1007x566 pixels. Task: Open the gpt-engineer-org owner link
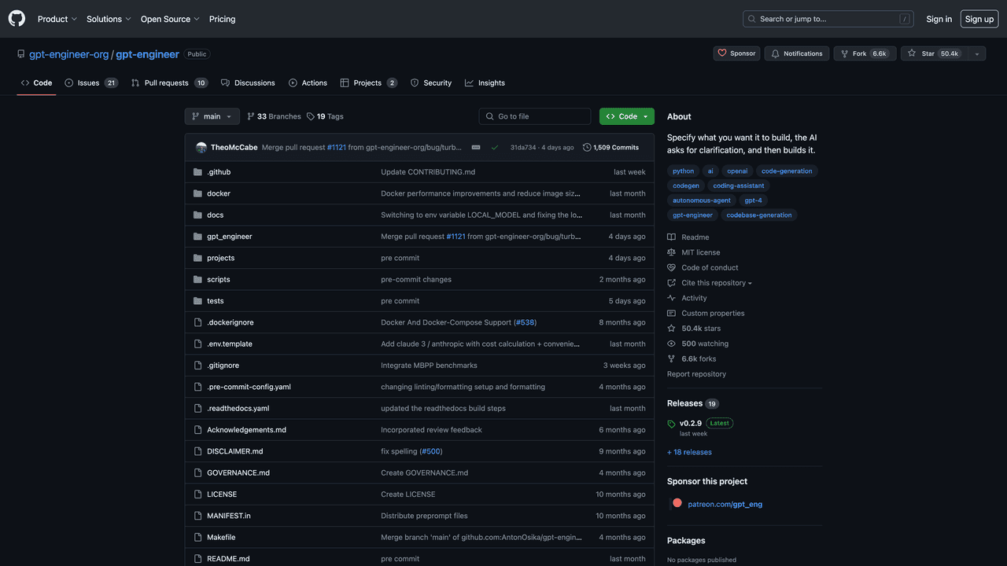pos(69,54)
